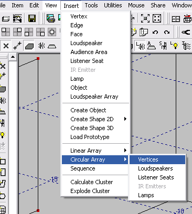Open the Edit menu
This screenshot has width=192, height=214.
(x=34, y=5)
